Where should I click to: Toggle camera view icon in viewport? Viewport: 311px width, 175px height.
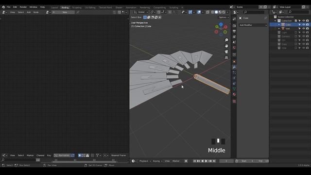click(226, 52)
